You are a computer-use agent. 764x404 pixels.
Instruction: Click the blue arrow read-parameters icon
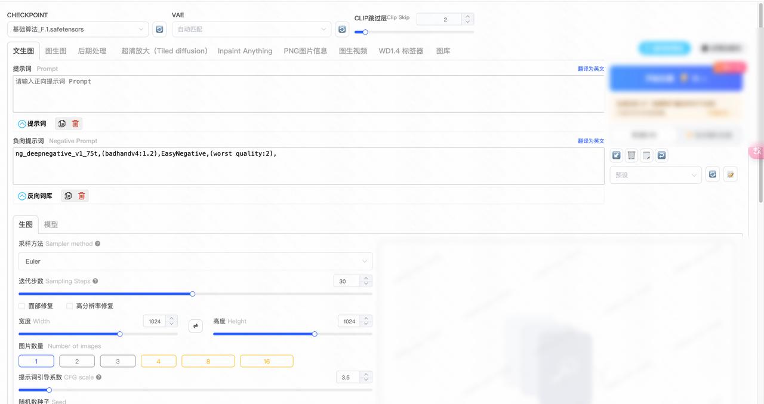(617, 155)
